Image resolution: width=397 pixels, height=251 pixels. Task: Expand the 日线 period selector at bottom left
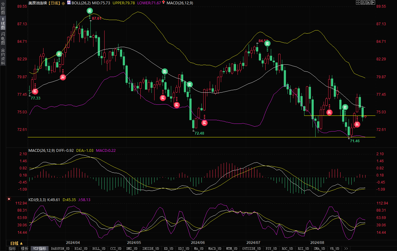[17, 243]
